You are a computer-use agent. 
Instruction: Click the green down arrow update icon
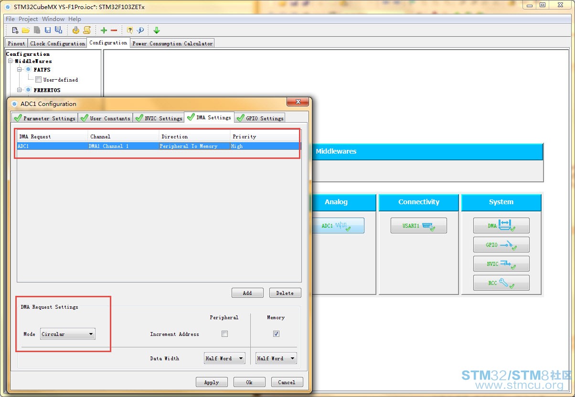(x=157, y=30)
